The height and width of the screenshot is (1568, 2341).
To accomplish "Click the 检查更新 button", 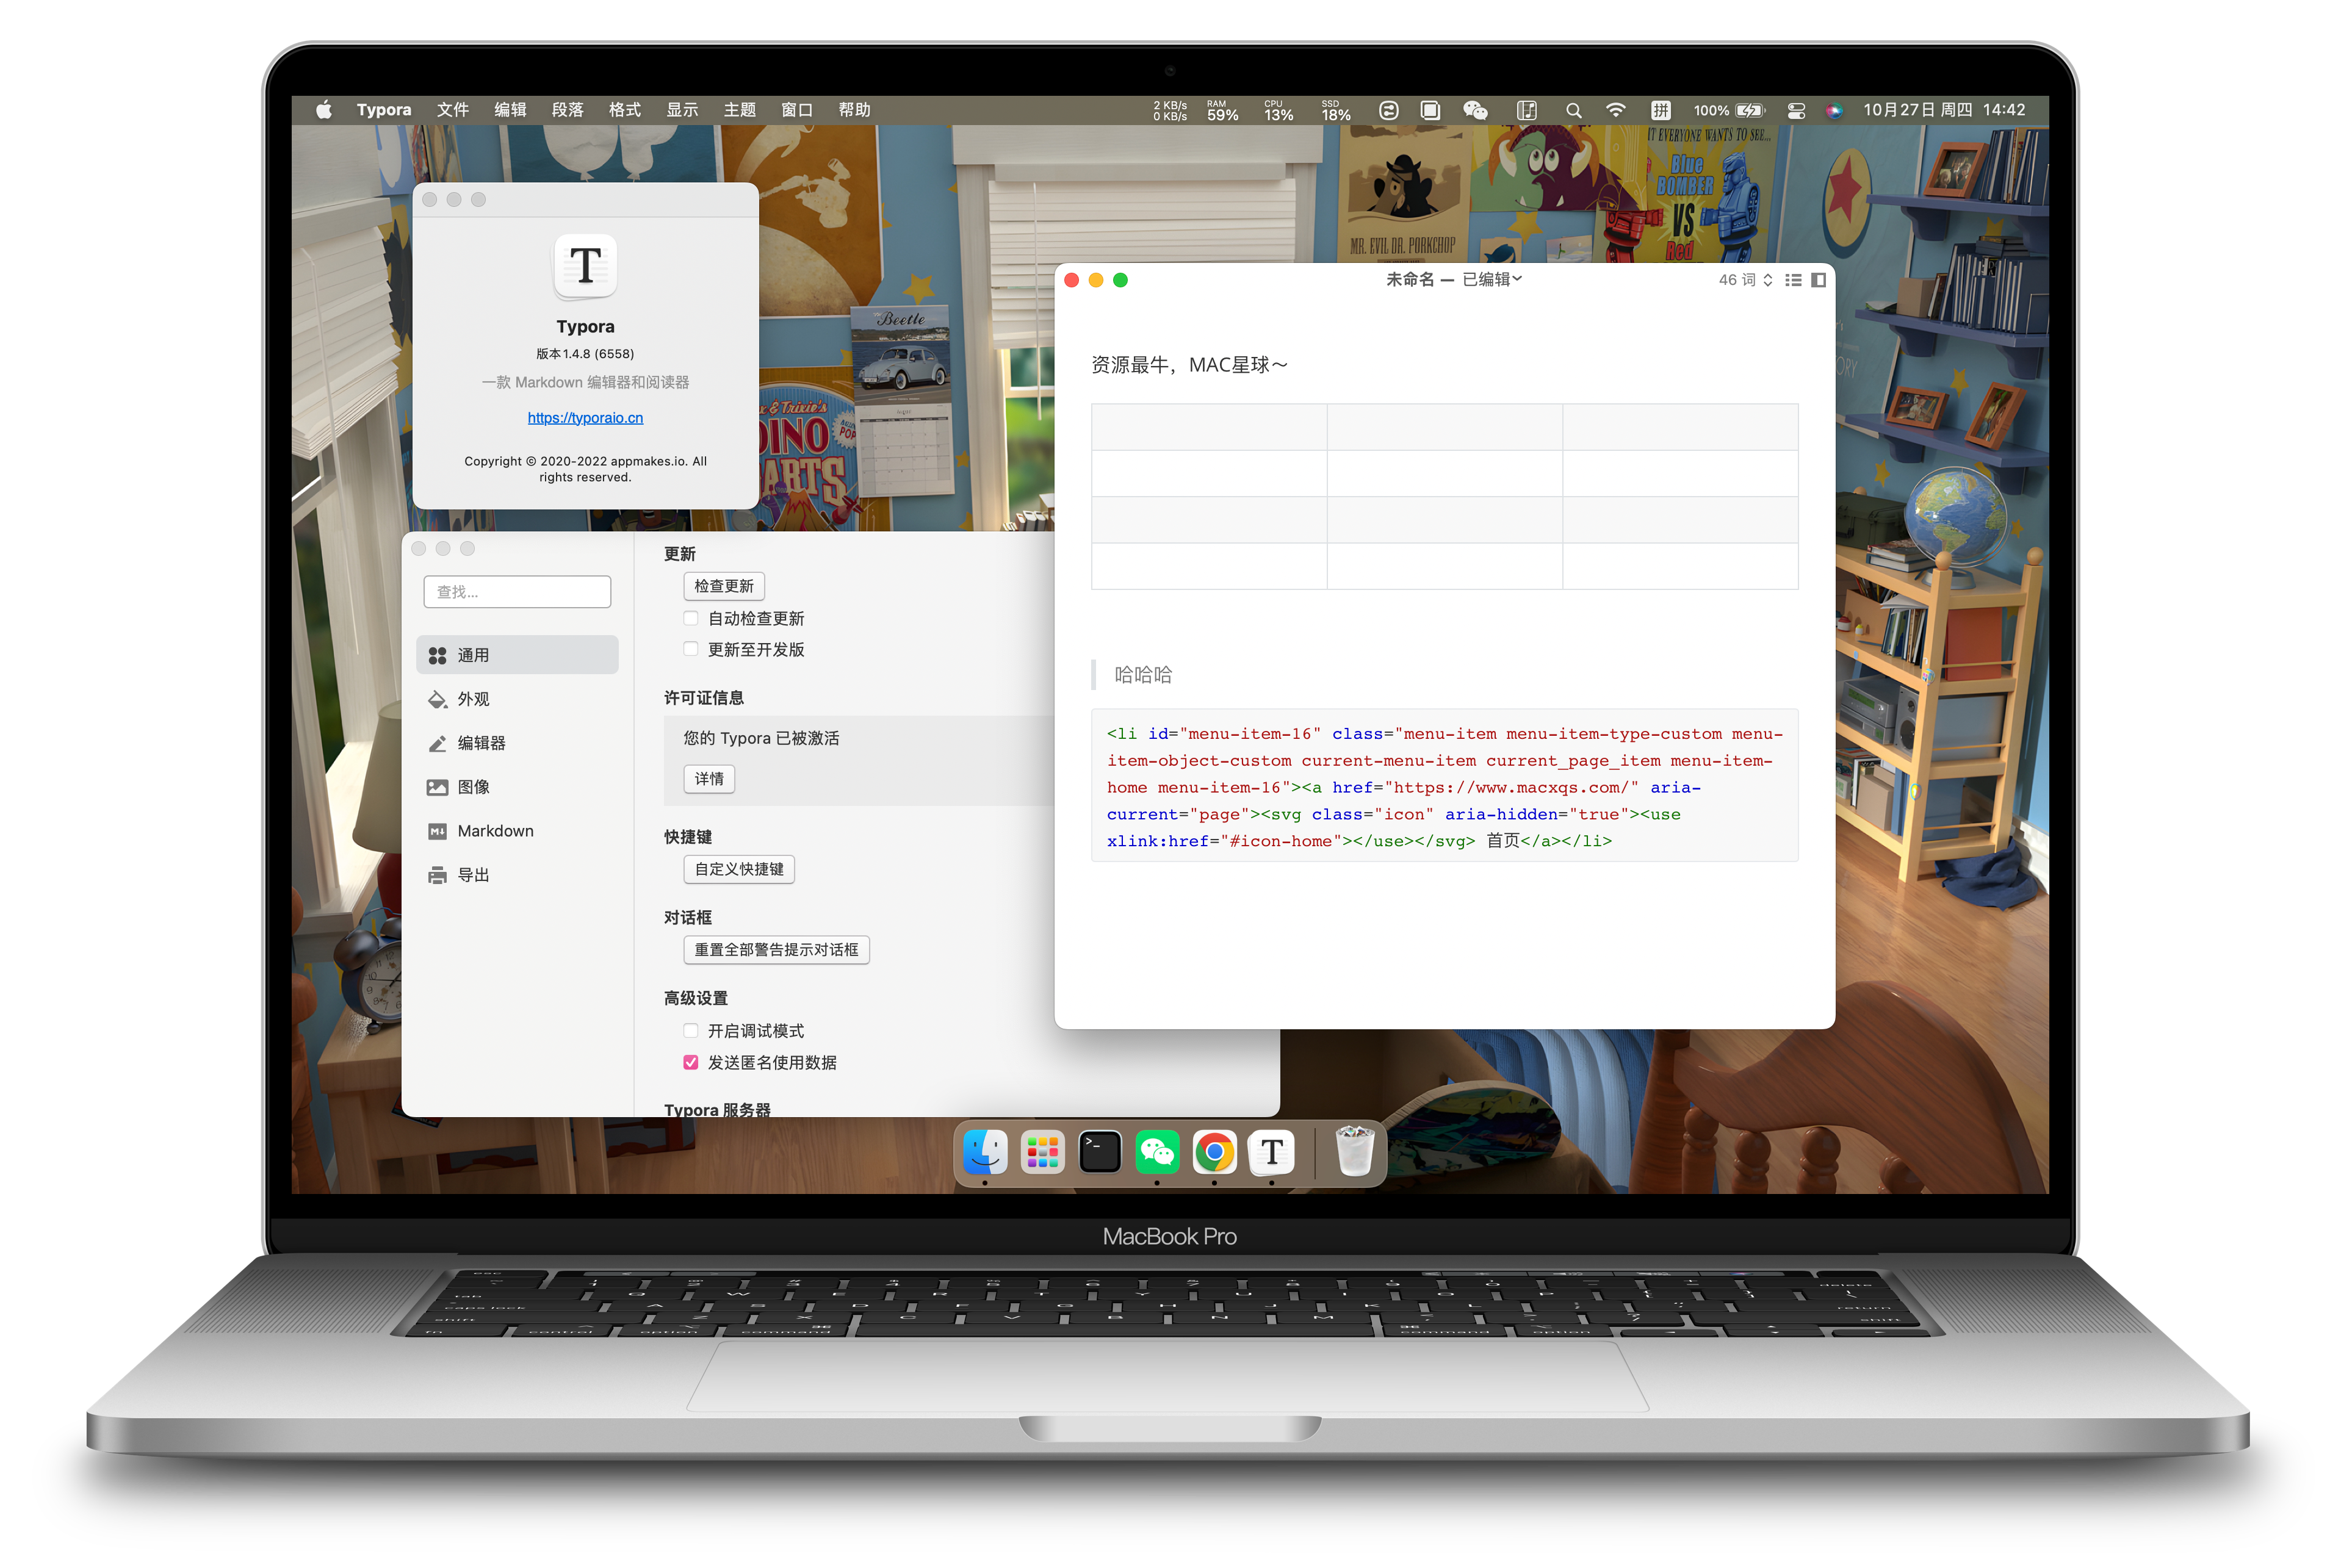I will pos(724,586).
